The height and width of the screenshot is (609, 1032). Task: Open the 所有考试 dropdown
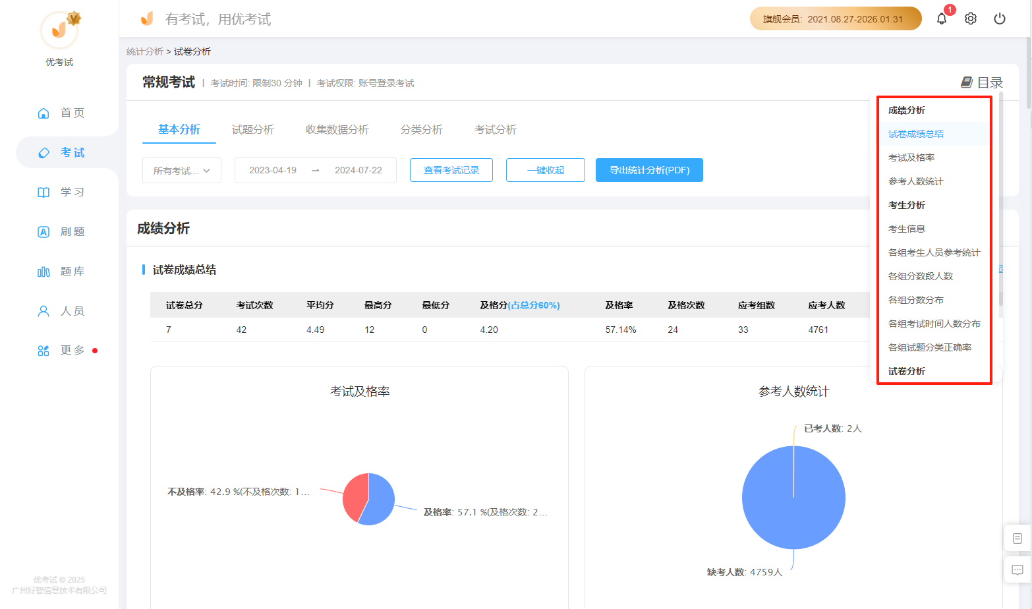pyautogui.click(x=182, y=170)
